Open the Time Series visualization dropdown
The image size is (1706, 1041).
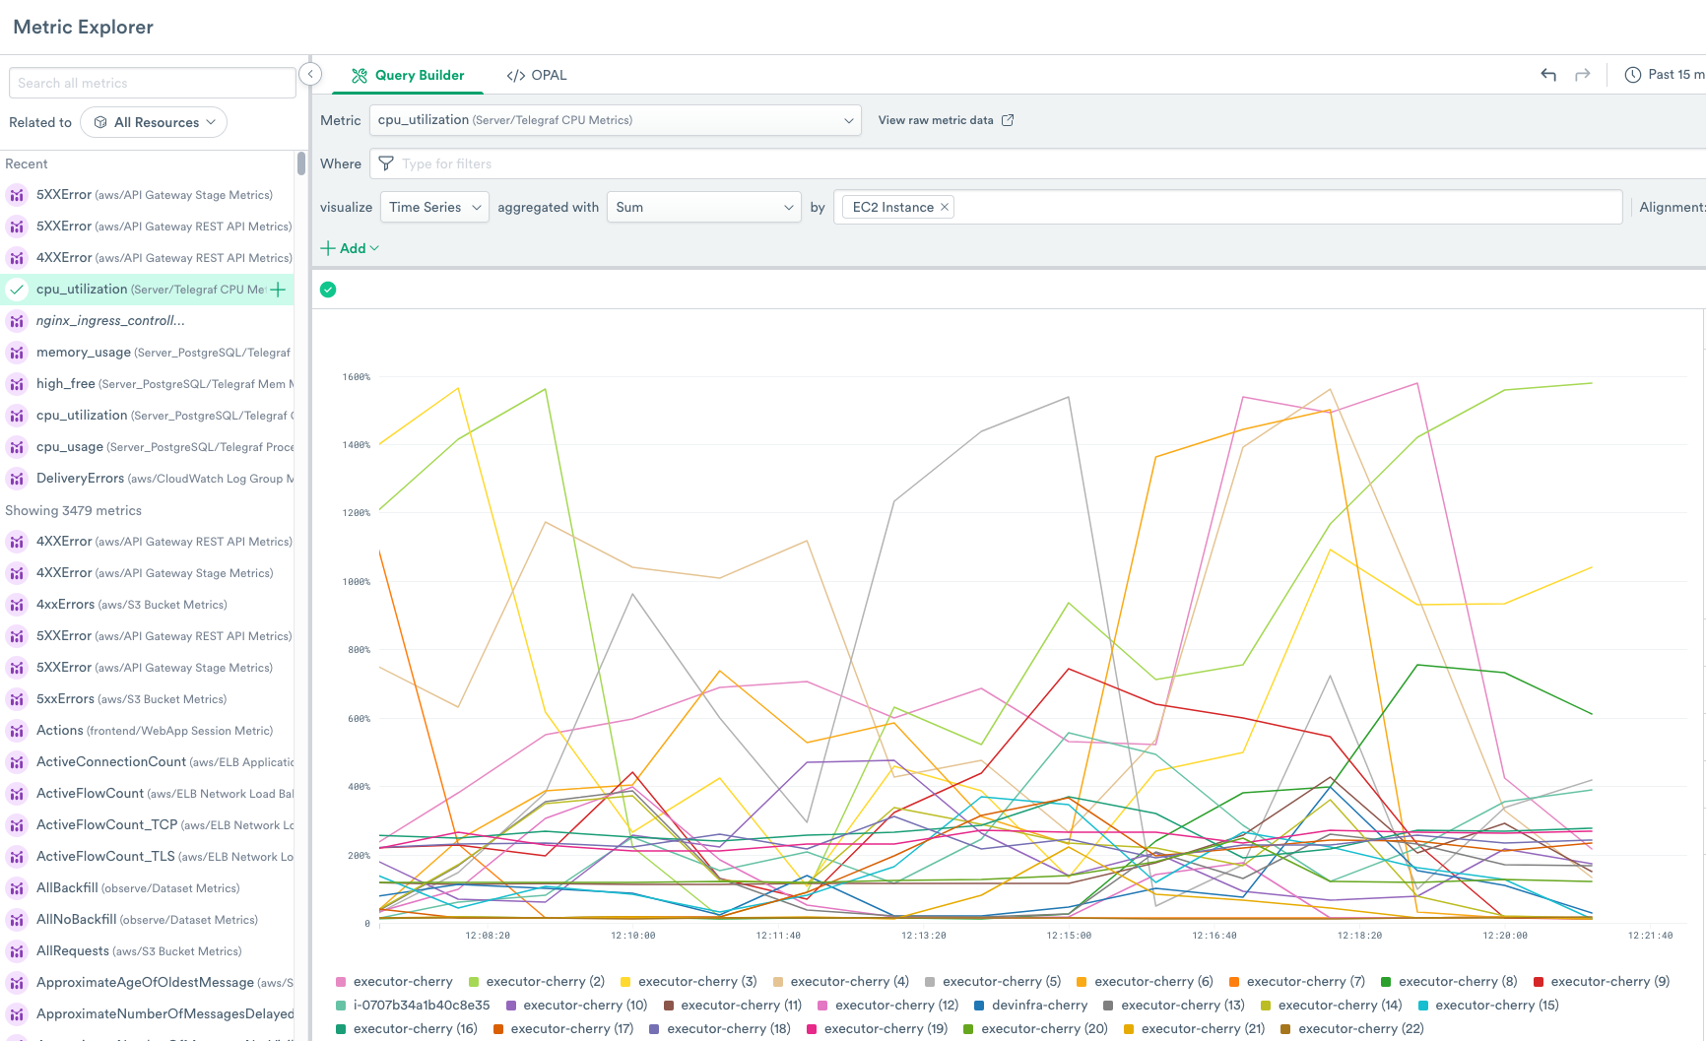tap(434, 207)
